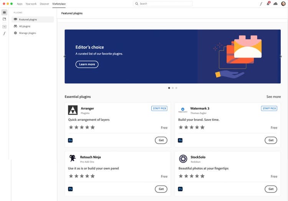
Task: Open the fonts icon in top right
Action: [261, 3]
